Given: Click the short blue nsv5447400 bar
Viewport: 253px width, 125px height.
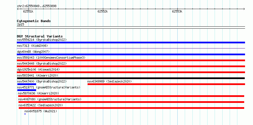Looking at the screenshot, I should (x=27, y=84).
